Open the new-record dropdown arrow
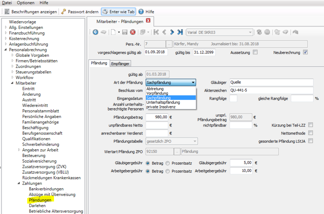This screenshot has height=214, width=324. tap(119, 32)
